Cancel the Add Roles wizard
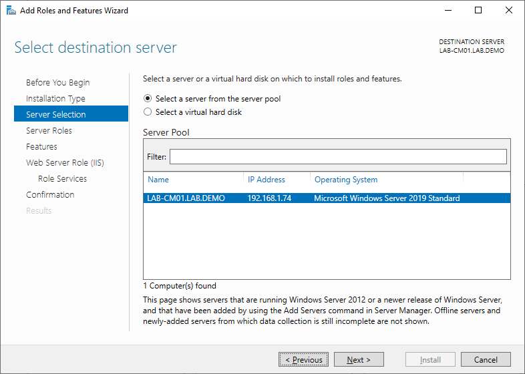Viewport: 525px width, 374px height. 486,360
